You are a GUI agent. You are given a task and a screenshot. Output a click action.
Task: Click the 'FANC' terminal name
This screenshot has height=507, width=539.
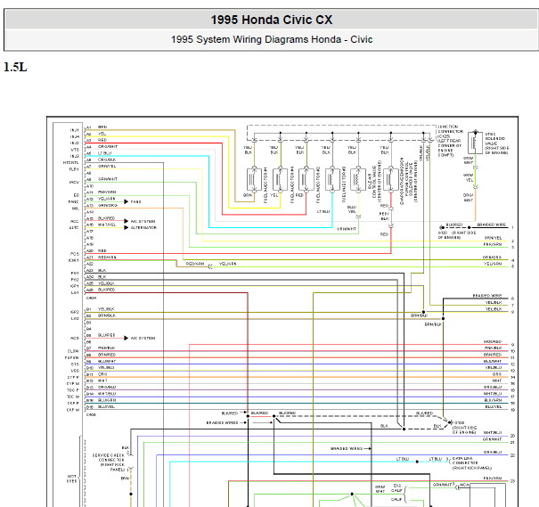pos(74,201)
